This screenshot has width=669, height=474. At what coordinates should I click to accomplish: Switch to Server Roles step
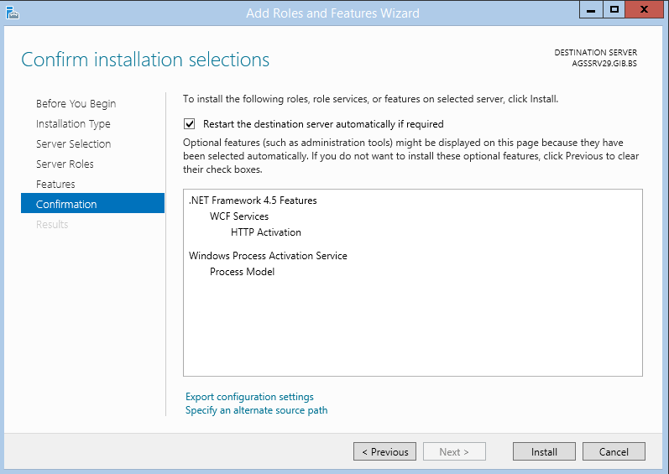click(x=65, y=164)
